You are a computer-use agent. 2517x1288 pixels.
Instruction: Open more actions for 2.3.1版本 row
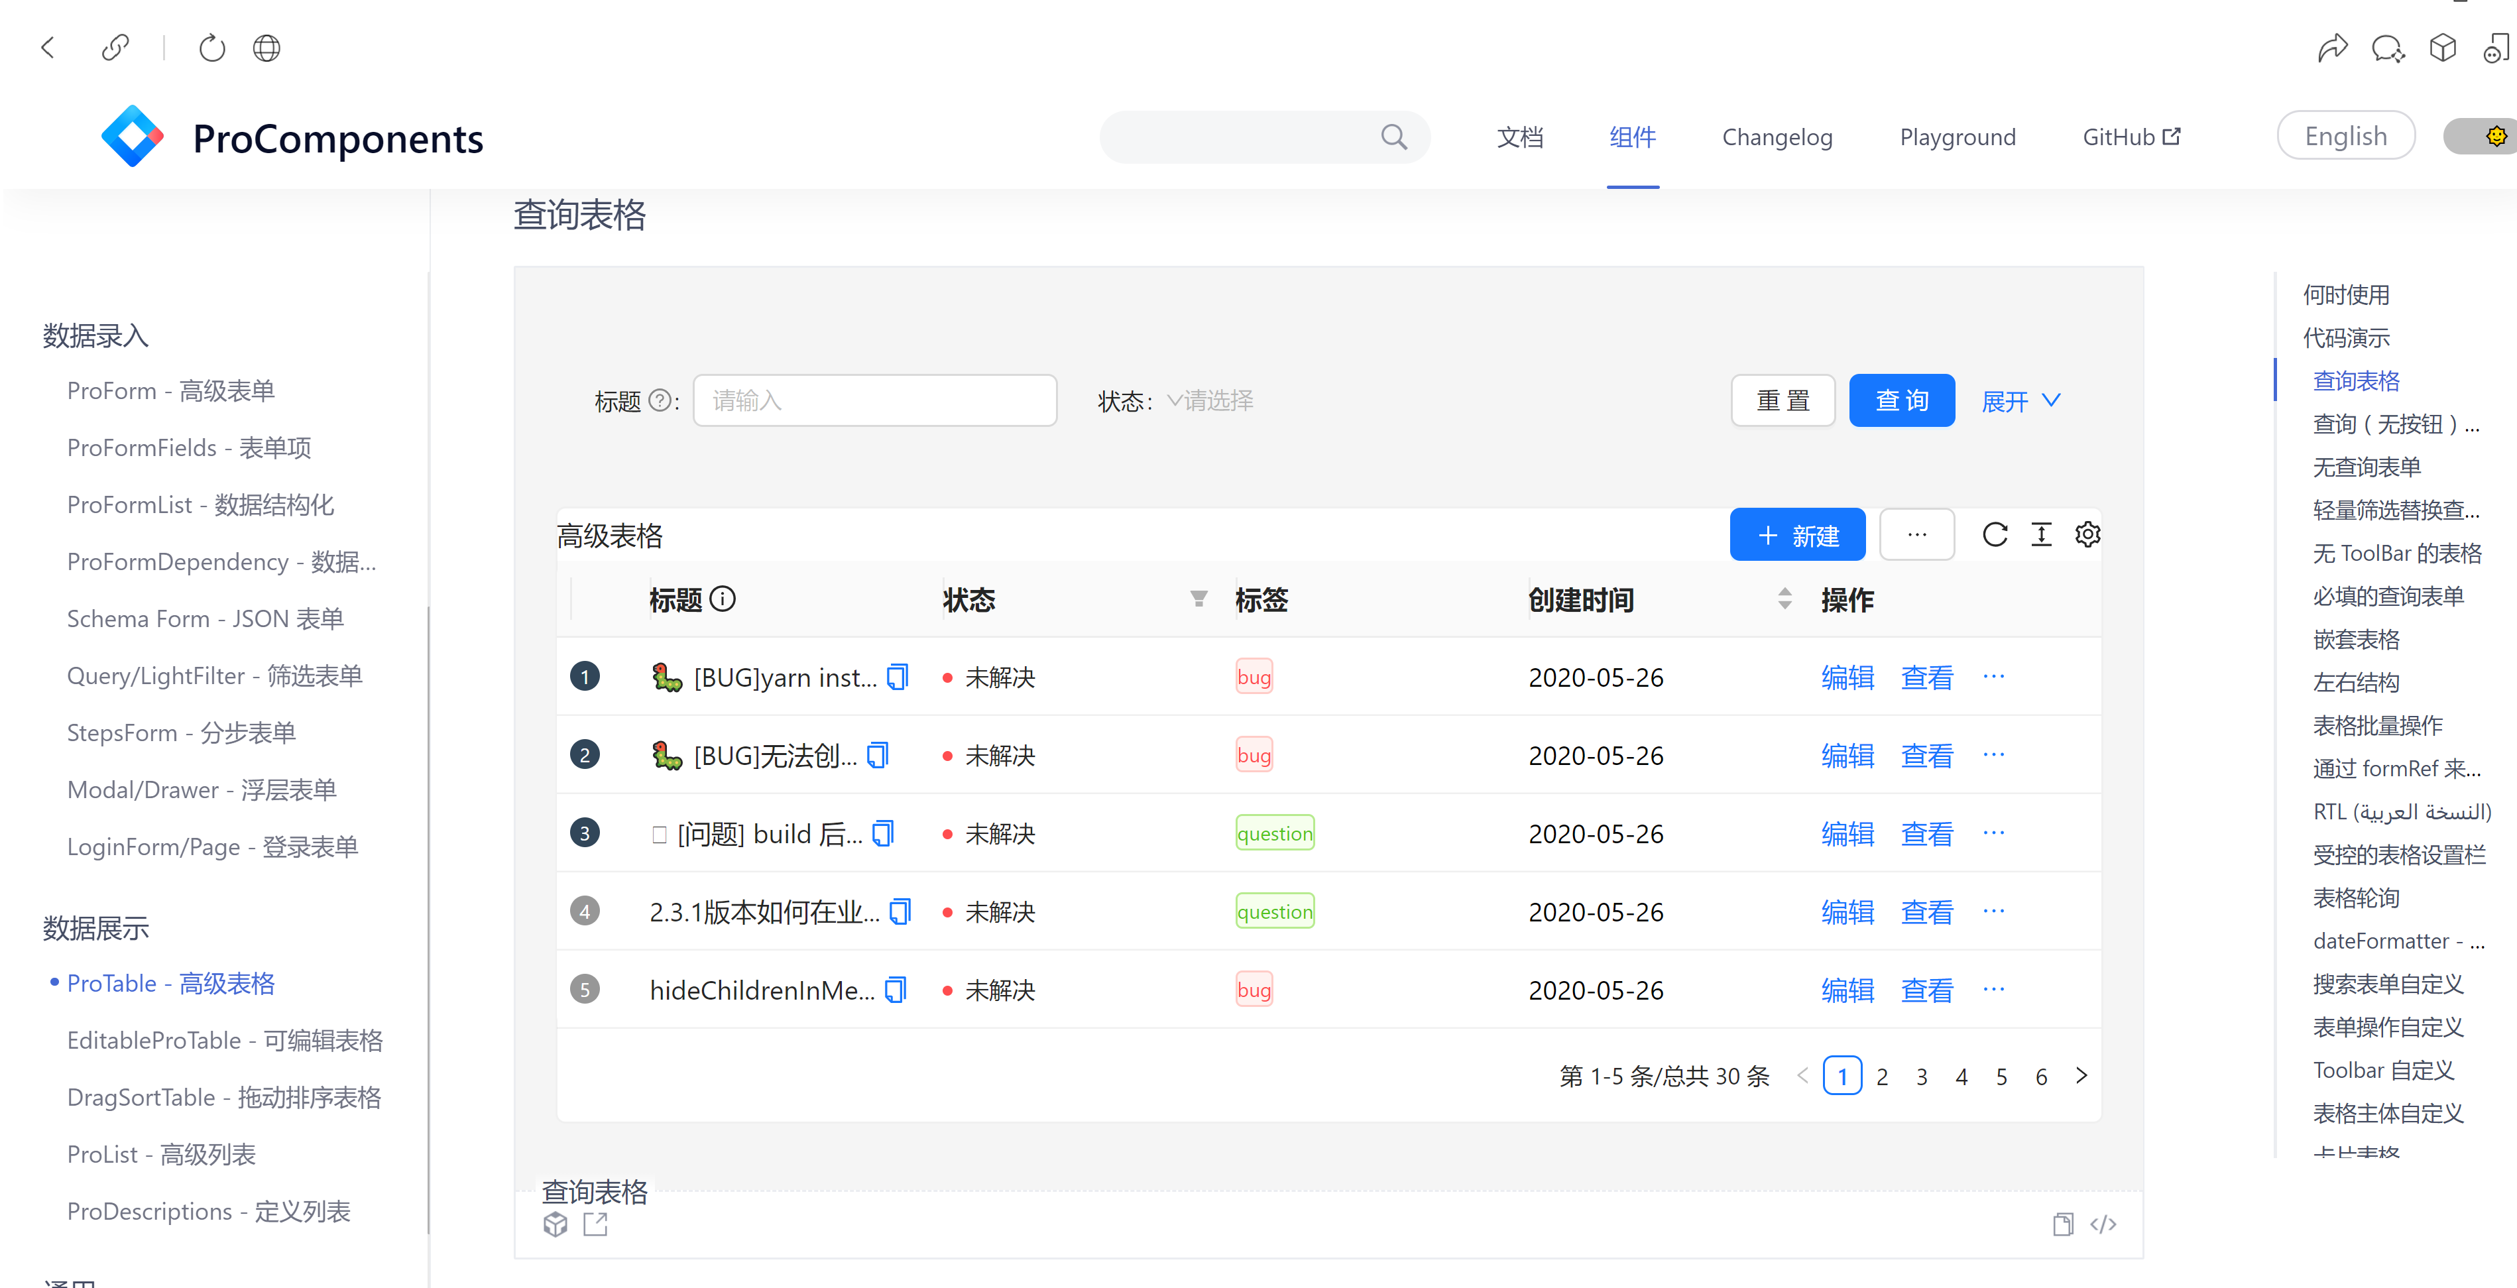[1994, 911]
